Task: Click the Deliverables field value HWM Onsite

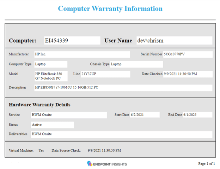Action: [122, 134]
